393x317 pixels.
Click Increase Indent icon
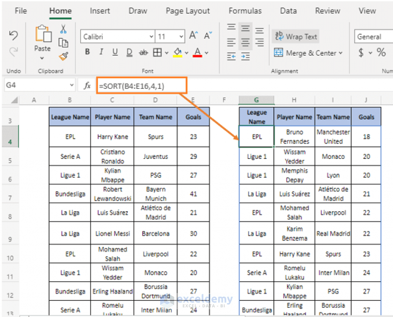[246, 57]
